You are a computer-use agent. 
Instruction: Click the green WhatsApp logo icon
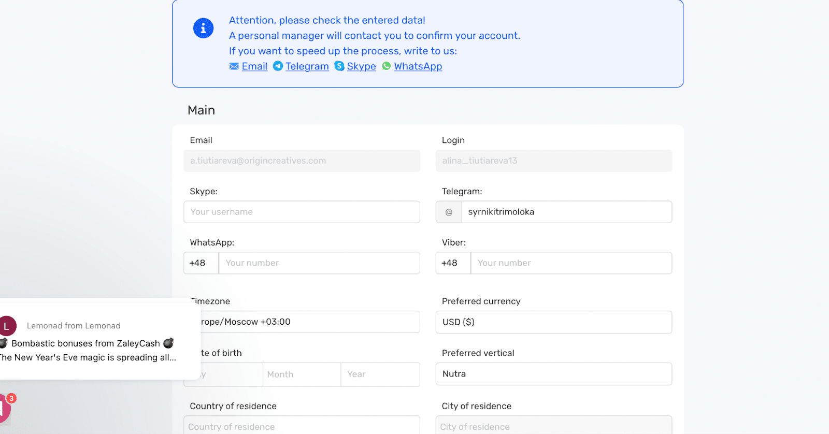387,66
